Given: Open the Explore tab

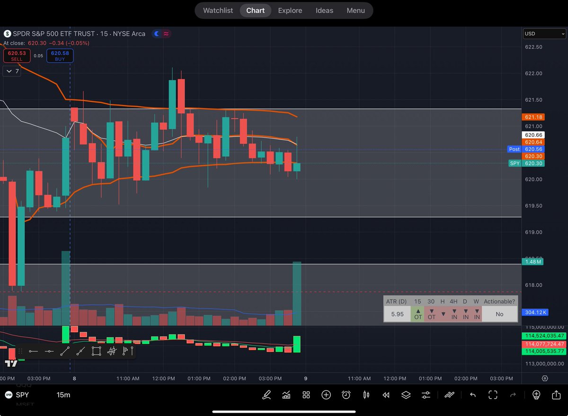Looking at the screenshot, I should (290, 10).
